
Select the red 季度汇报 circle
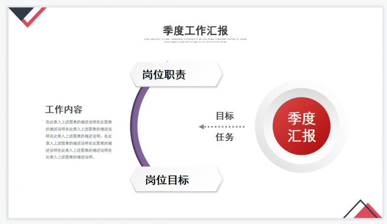tap(301, 127)
